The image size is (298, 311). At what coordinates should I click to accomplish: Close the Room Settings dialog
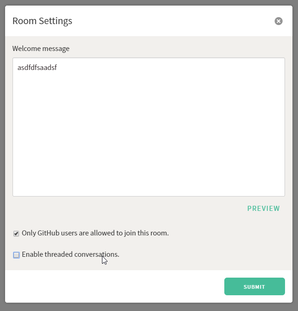279,21
